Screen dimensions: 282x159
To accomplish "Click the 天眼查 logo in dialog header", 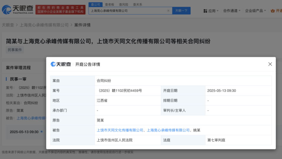I will tap(61, 64).
